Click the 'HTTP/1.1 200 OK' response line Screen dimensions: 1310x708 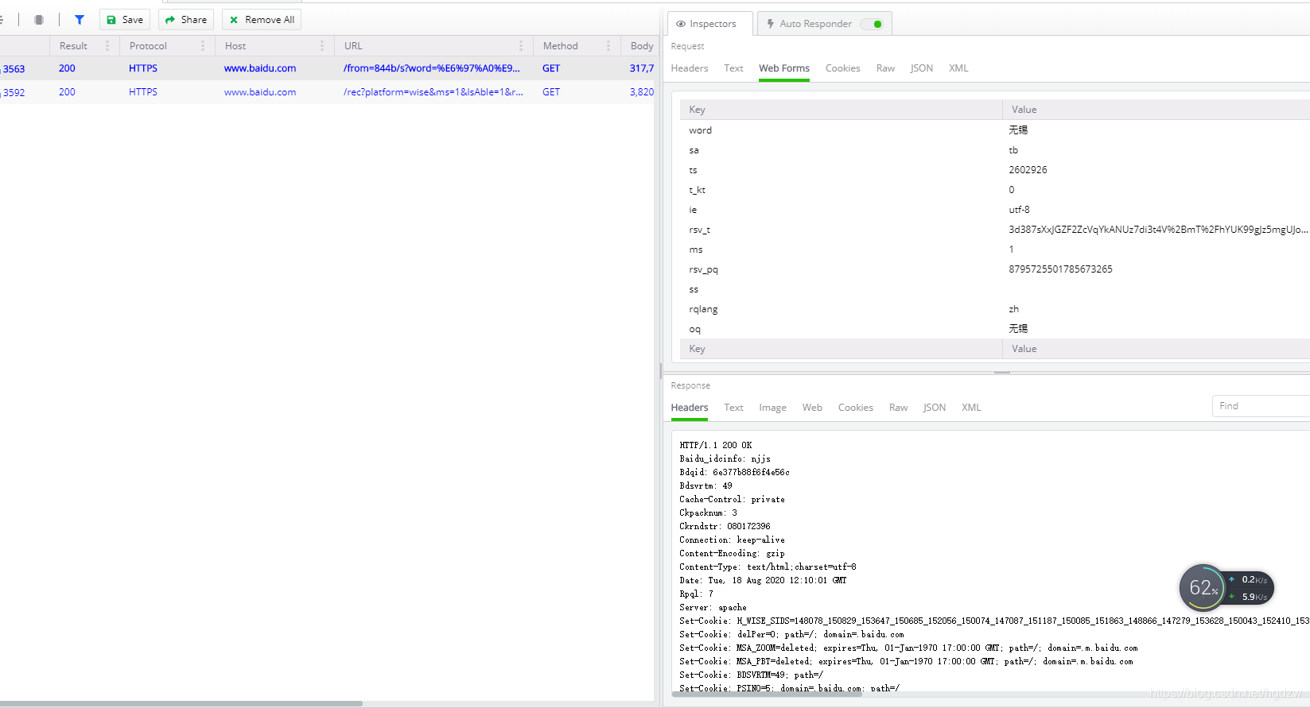tap(715, 445)
